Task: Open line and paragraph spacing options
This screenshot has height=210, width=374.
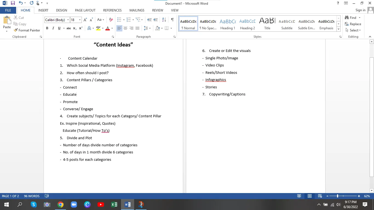Action: click(147, 28)
